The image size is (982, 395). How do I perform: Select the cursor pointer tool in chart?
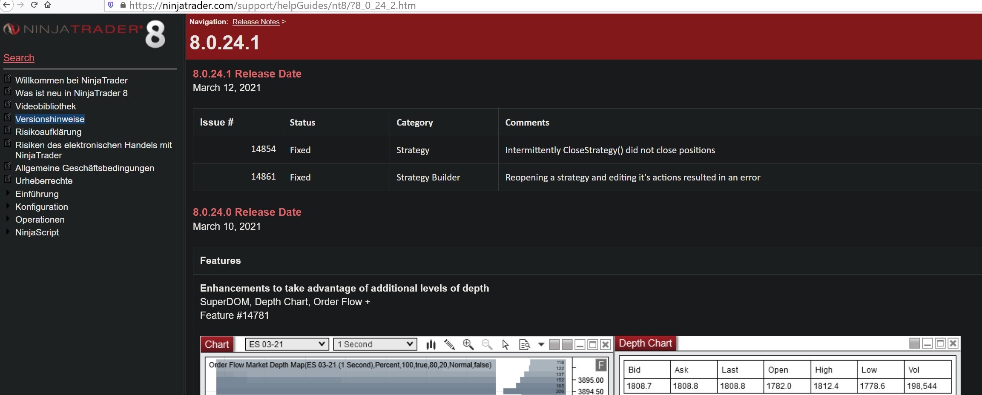tap(505, 344)
